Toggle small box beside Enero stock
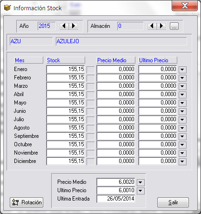Viewport: 201px width, 214px height. [91, 70]
